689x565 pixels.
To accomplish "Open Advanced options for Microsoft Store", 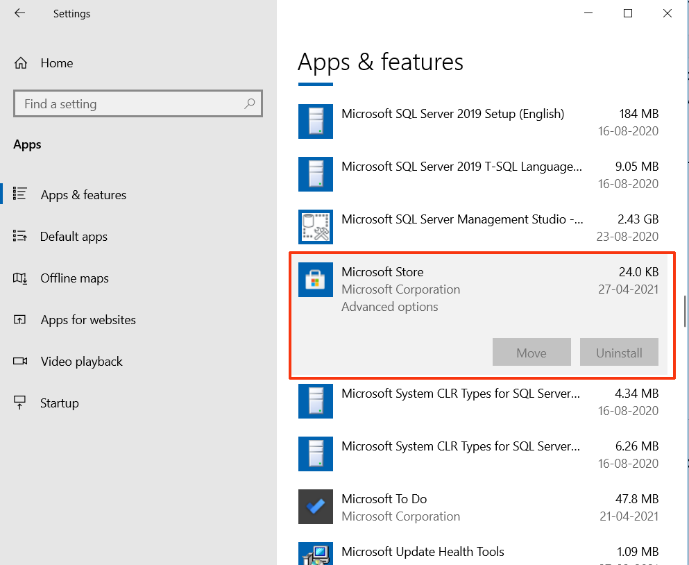I will coord(390,307).
